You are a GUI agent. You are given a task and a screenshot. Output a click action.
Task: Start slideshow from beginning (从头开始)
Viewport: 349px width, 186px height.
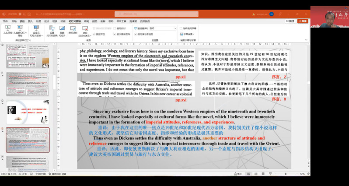pos(7,30)
